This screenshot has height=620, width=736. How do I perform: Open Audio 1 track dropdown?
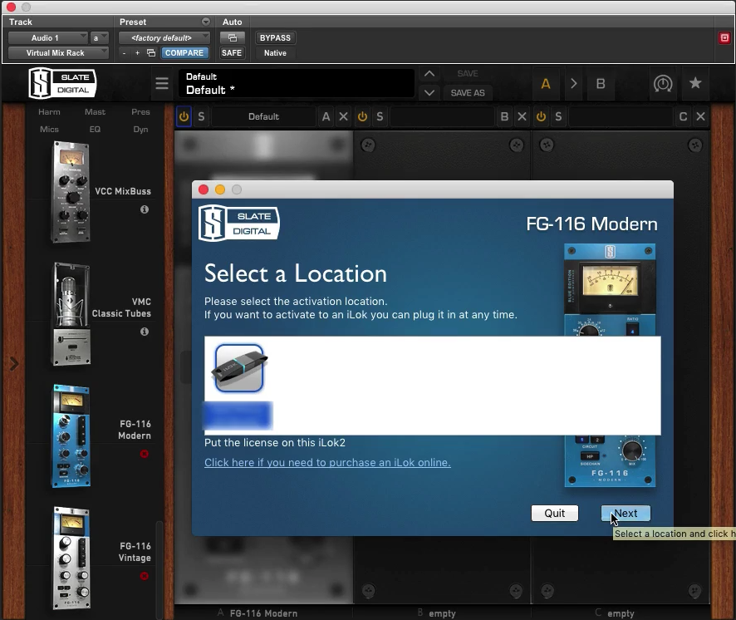[x=48, y=38]
